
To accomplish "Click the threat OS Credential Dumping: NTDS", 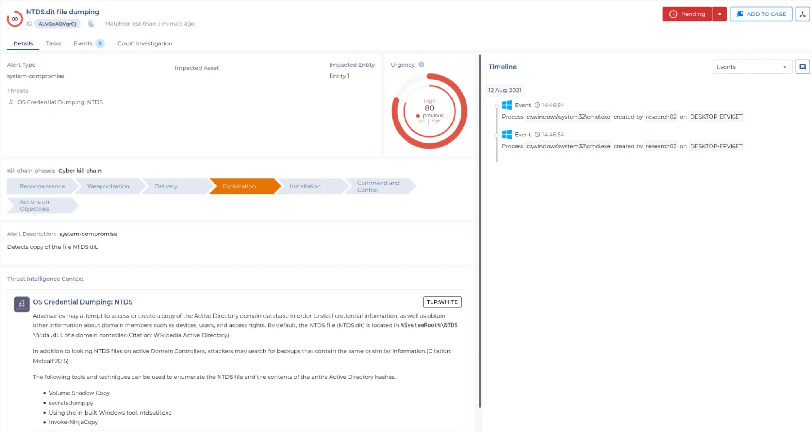I will 60,102.
